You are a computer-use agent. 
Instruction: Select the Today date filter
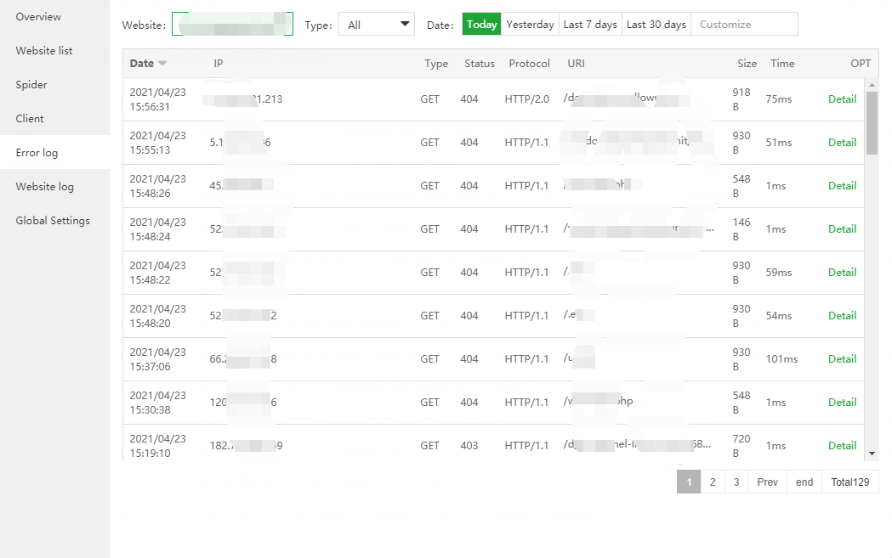pyautogui.click(x=481, y=25)
